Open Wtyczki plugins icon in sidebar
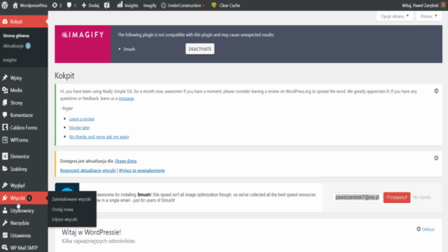Screen dimensions: 448x252 [x=5, y=197]
